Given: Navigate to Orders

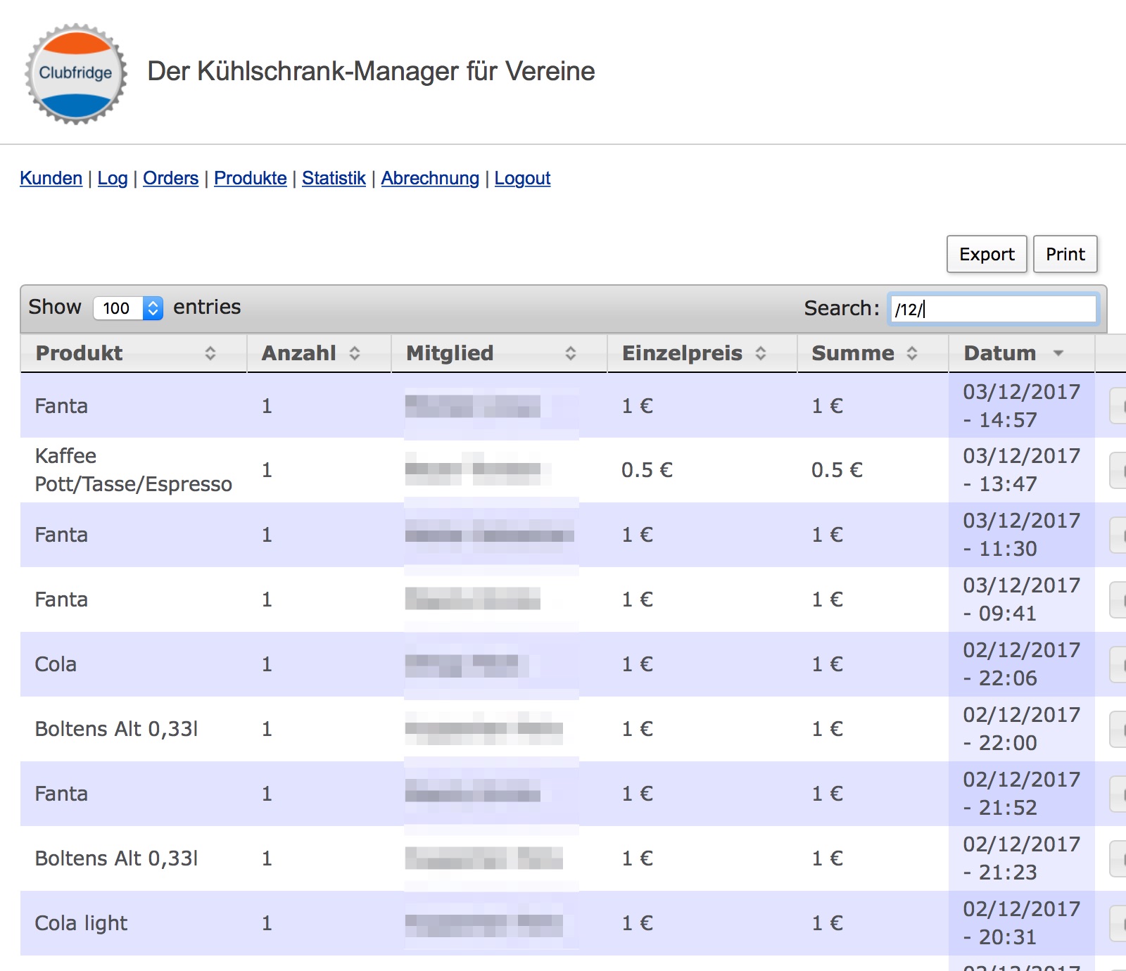Looking at the screenshot, I should [170, 178].
